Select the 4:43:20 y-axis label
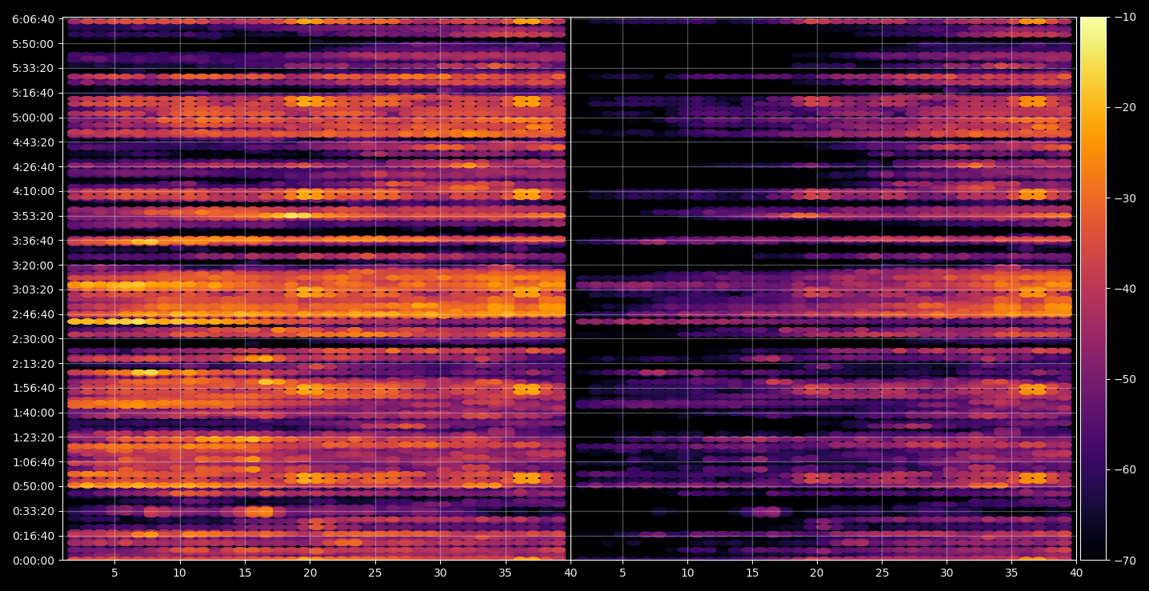The image size is (1149, 591). pos(34,142)
